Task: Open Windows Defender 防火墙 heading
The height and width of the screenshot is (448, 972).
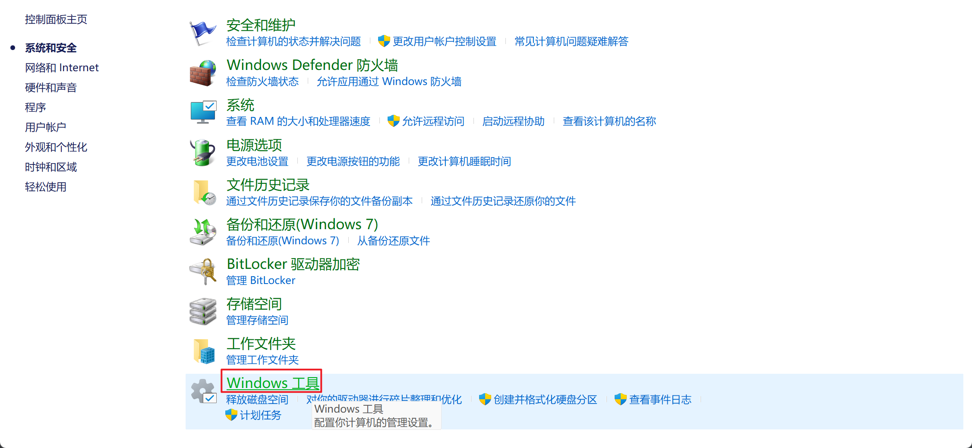Action: coord(312,65)
